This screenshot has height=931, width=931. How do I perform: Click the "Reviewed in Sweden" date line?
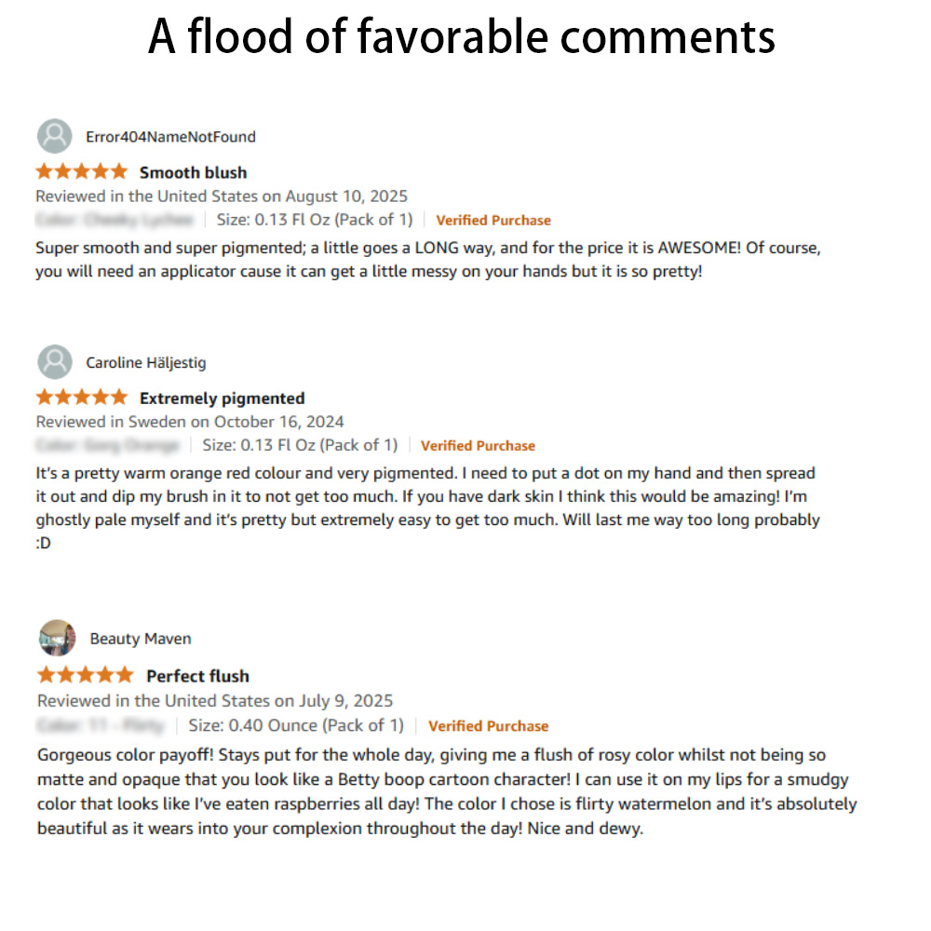(190, 422)
